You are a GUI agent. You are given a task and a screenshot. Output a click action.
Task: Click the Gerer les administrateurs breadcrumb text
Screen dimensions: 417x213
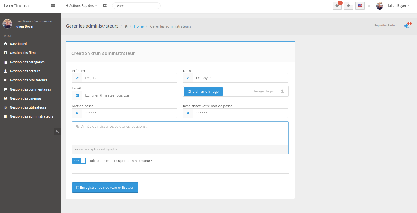tap(170, 26)
